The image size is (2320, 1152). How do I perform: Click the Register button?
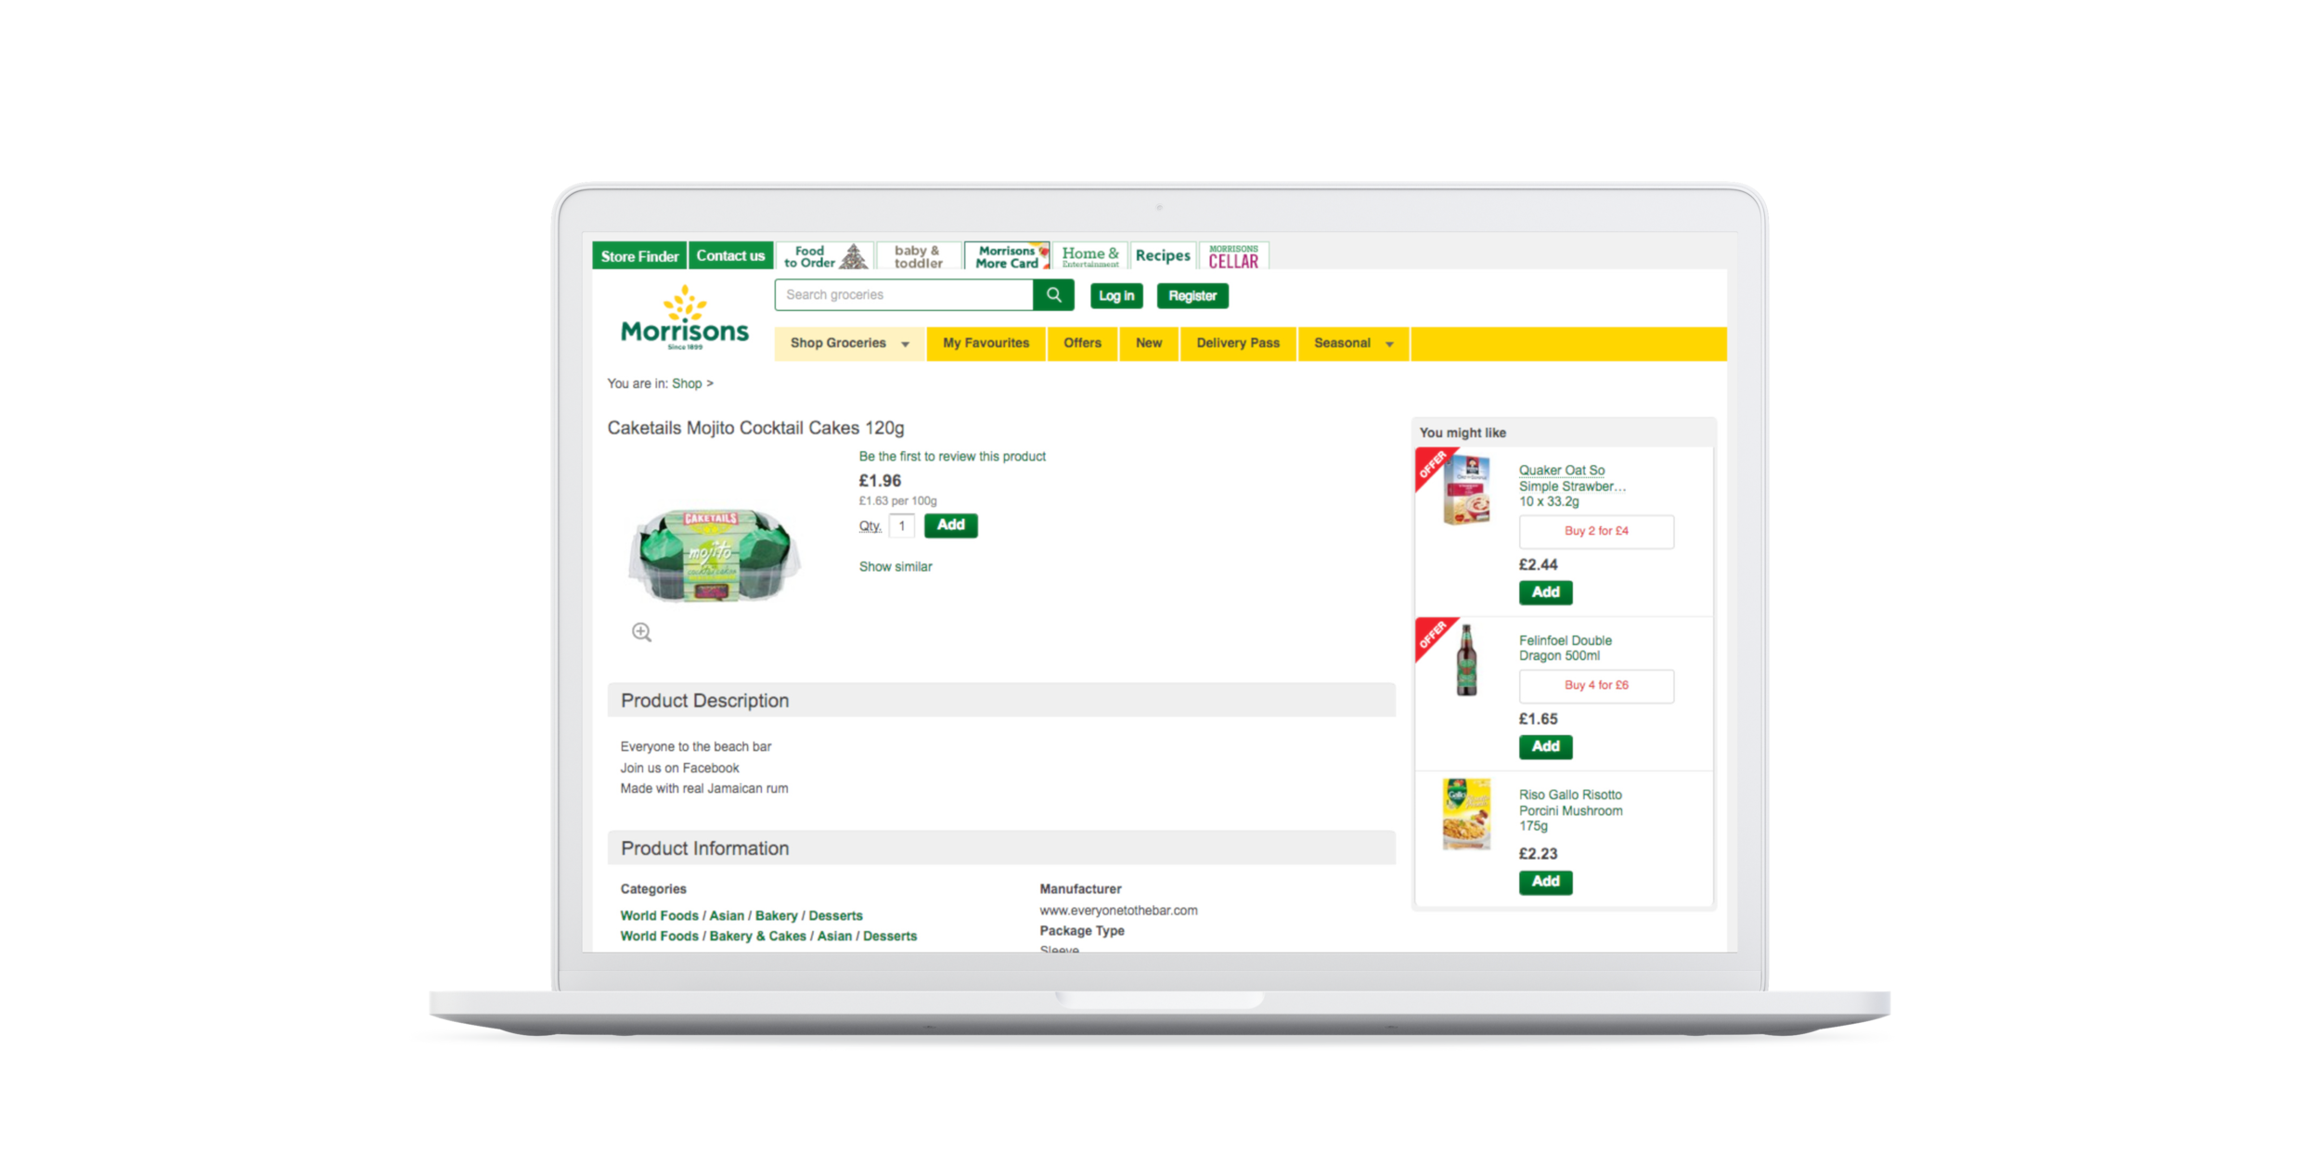click(x=1192, y=296)
